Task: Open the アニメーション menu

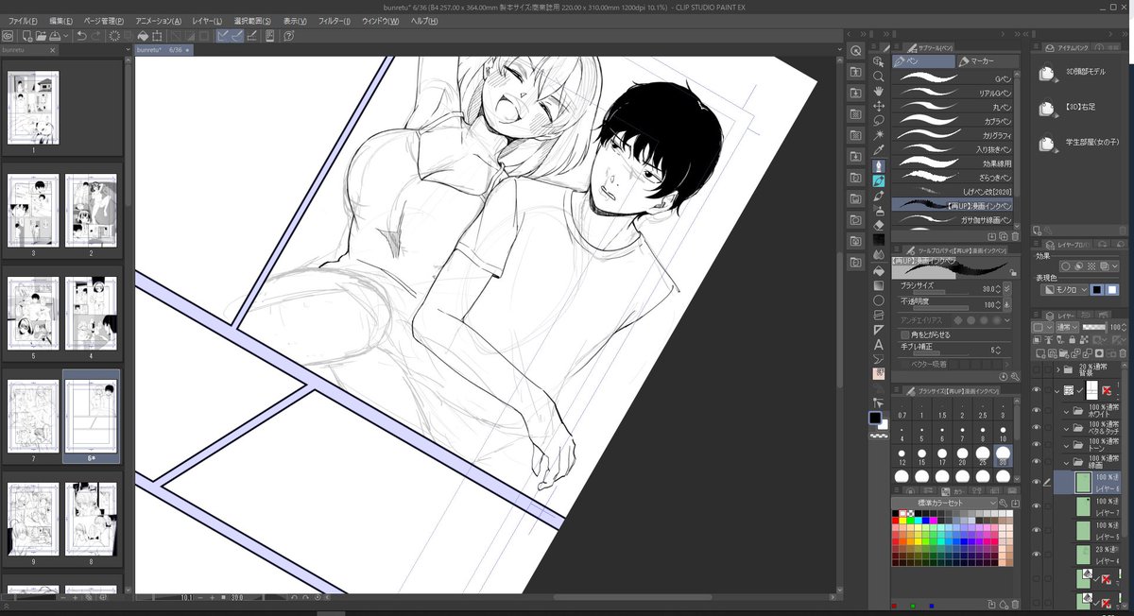Action: [158, 21]
